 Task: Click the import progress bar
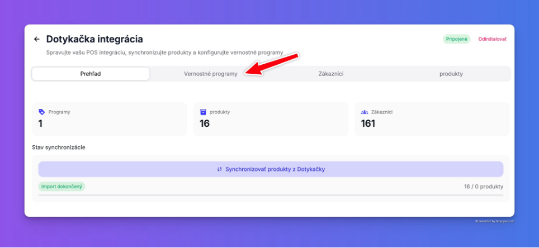point(271,195)
